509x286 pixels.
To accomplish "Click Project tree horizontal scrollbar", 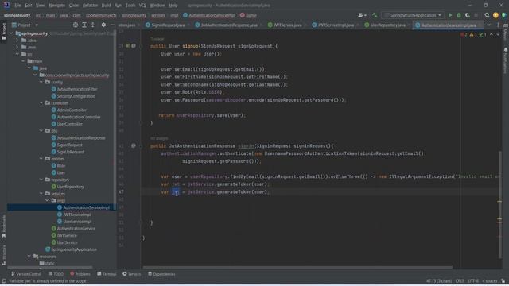I will tap(50, 268).
